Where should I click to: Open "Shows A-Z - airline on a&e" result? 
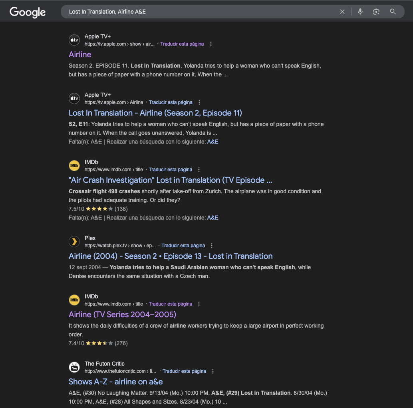[116, 382]
